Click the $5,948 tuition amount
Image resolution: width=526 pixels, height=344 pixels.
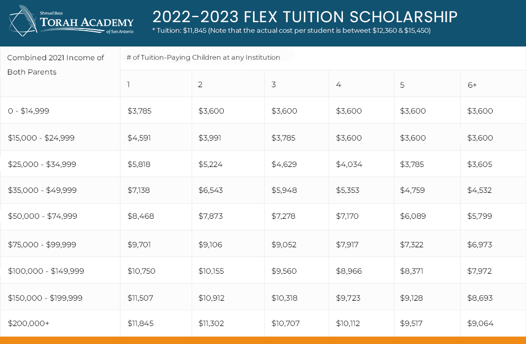pyautogui.click(x=284, y=190)
